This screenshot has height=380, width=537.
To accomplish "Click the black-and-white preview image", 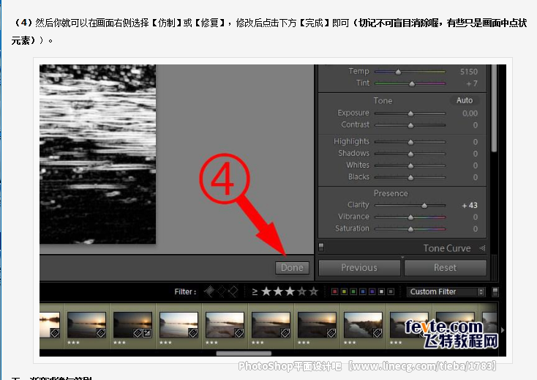I will [97, 154].
